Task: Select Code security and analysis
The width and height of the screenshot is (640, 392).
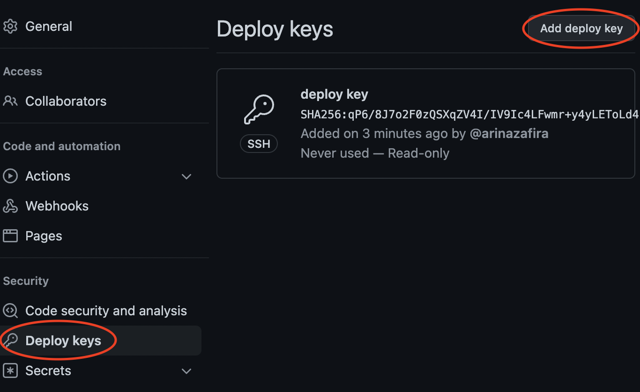Action: 106,311
